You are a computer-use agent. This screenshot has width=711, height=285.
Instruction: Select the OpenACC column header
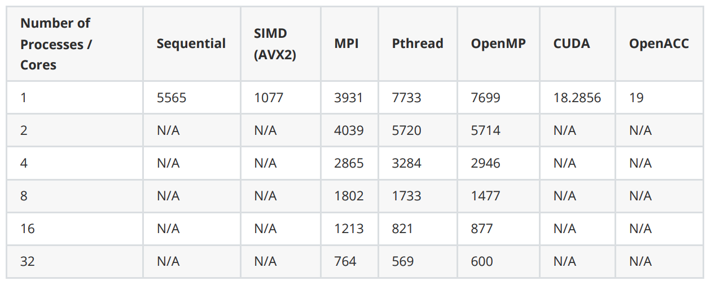coord(659,44)
